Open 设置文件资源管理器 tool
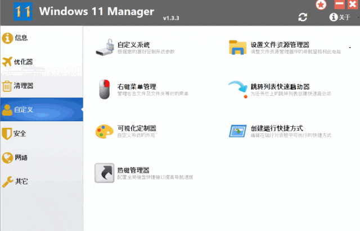 pyautogui.click(x=280, y=45)
